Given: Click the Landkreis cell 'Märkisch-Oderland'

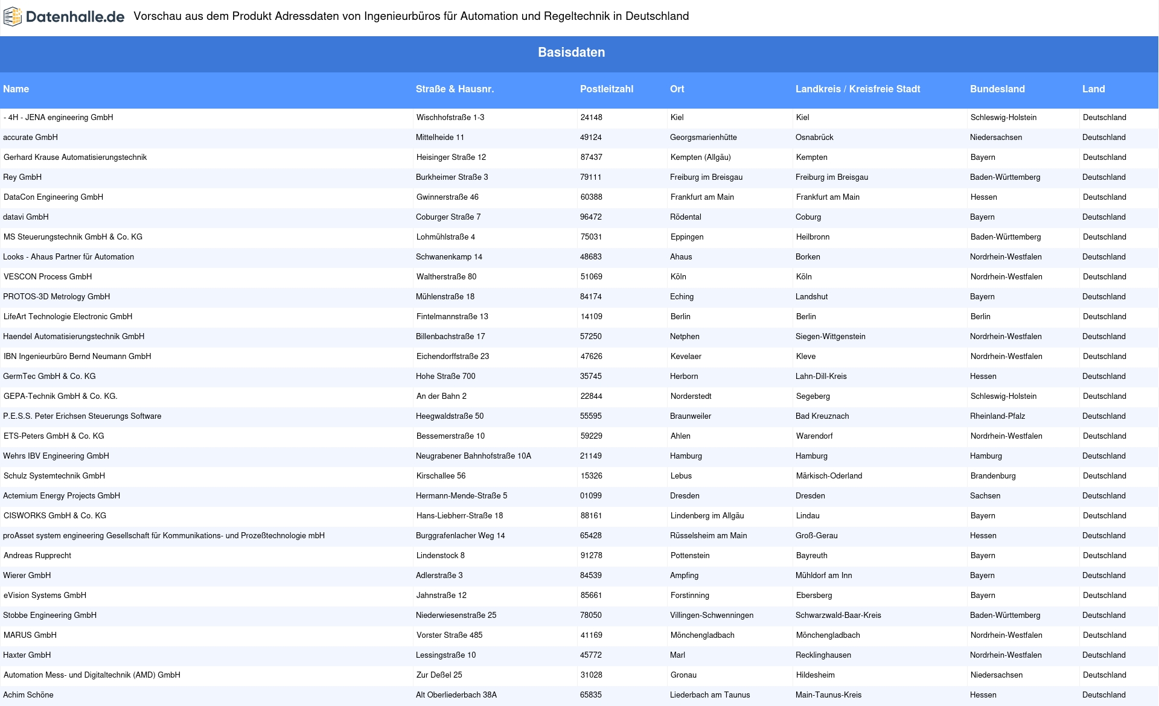Looking at the screenshot, I should coord(829,476).
